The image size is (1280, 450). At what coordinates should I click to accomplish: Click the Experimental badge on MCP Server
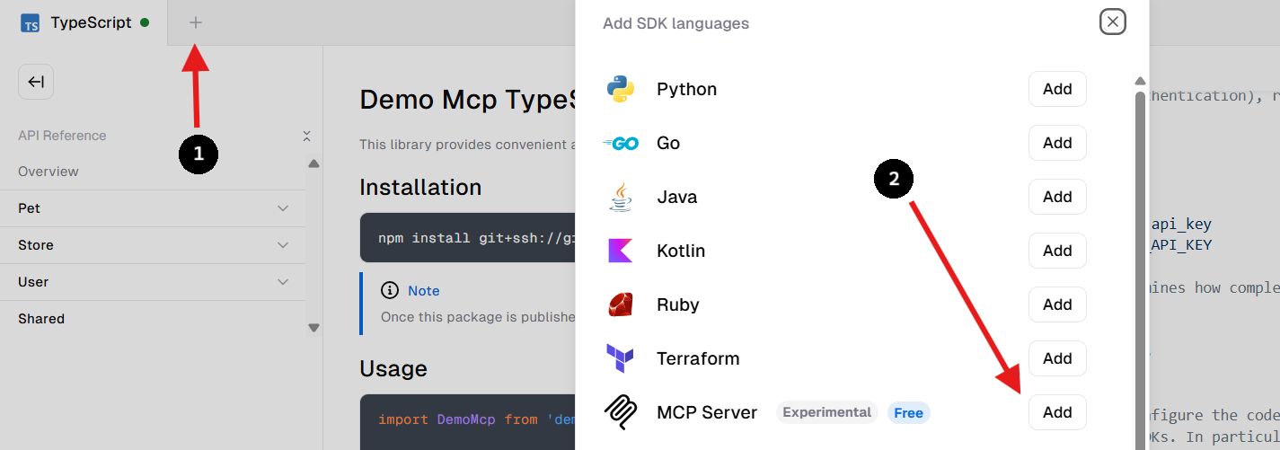(x=826, y=412)
